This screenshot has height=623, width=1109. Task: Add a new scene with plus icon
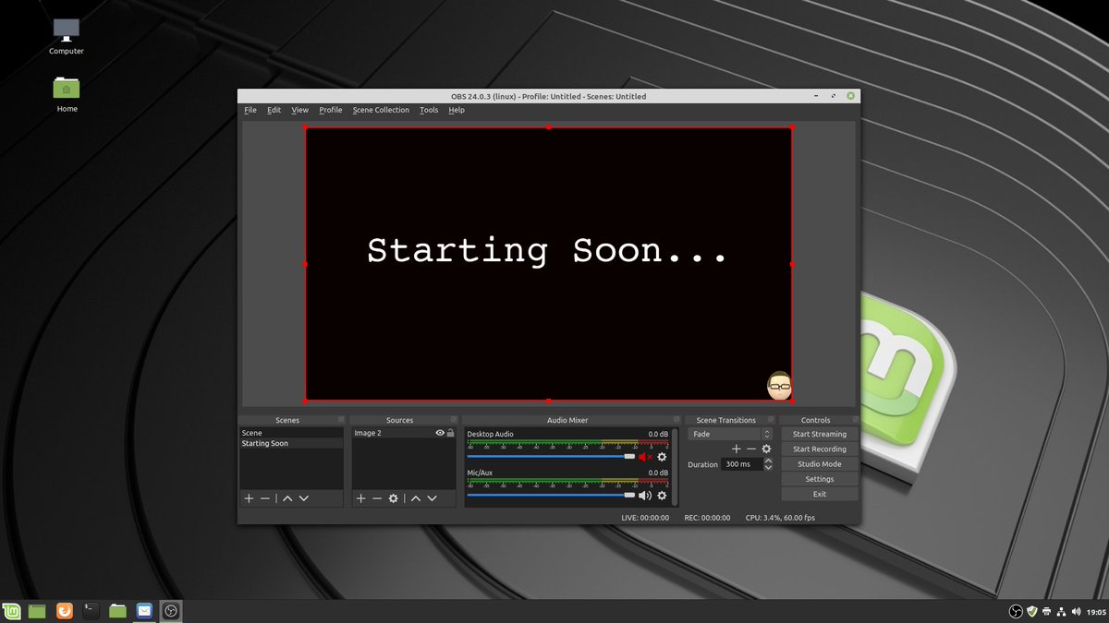click(x=249, y=498)
